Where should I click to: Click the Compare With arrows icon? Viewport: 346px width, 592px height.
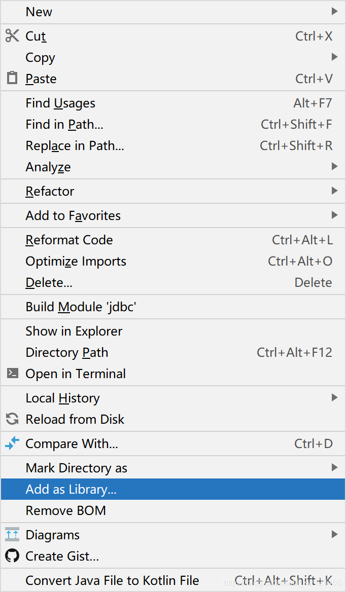pyautogui.click(x=12, y=443)
